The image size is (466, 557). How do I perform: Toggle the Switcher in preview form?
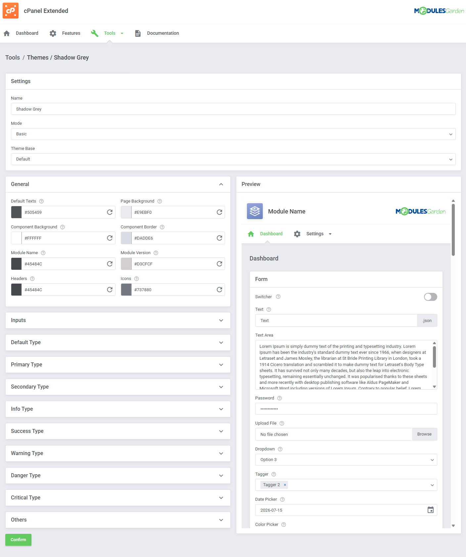pyautogui.click(x=430, y=297)
